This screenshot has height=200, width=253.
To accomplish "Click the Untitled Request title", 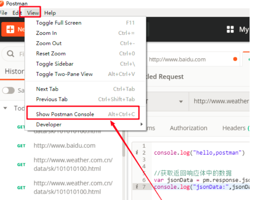I will [165, 77].
